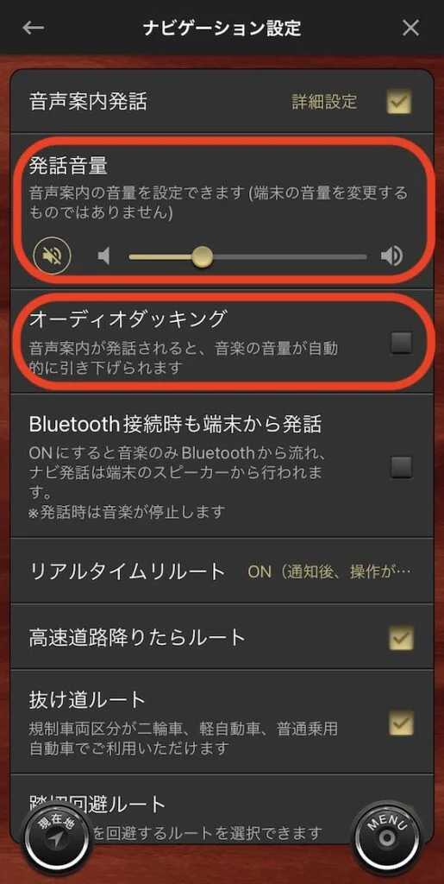Tap the mute speaker icon under 発話音量
The height and width of the screenshot is (884, 444).
(53, 256)
